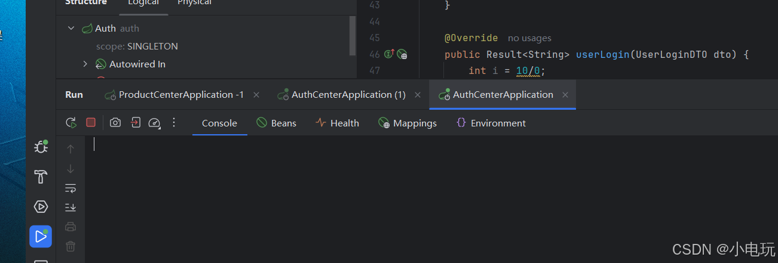778x263 pixels.
Task: Click the userLogin method name in editor
Action: pos(602,54)
